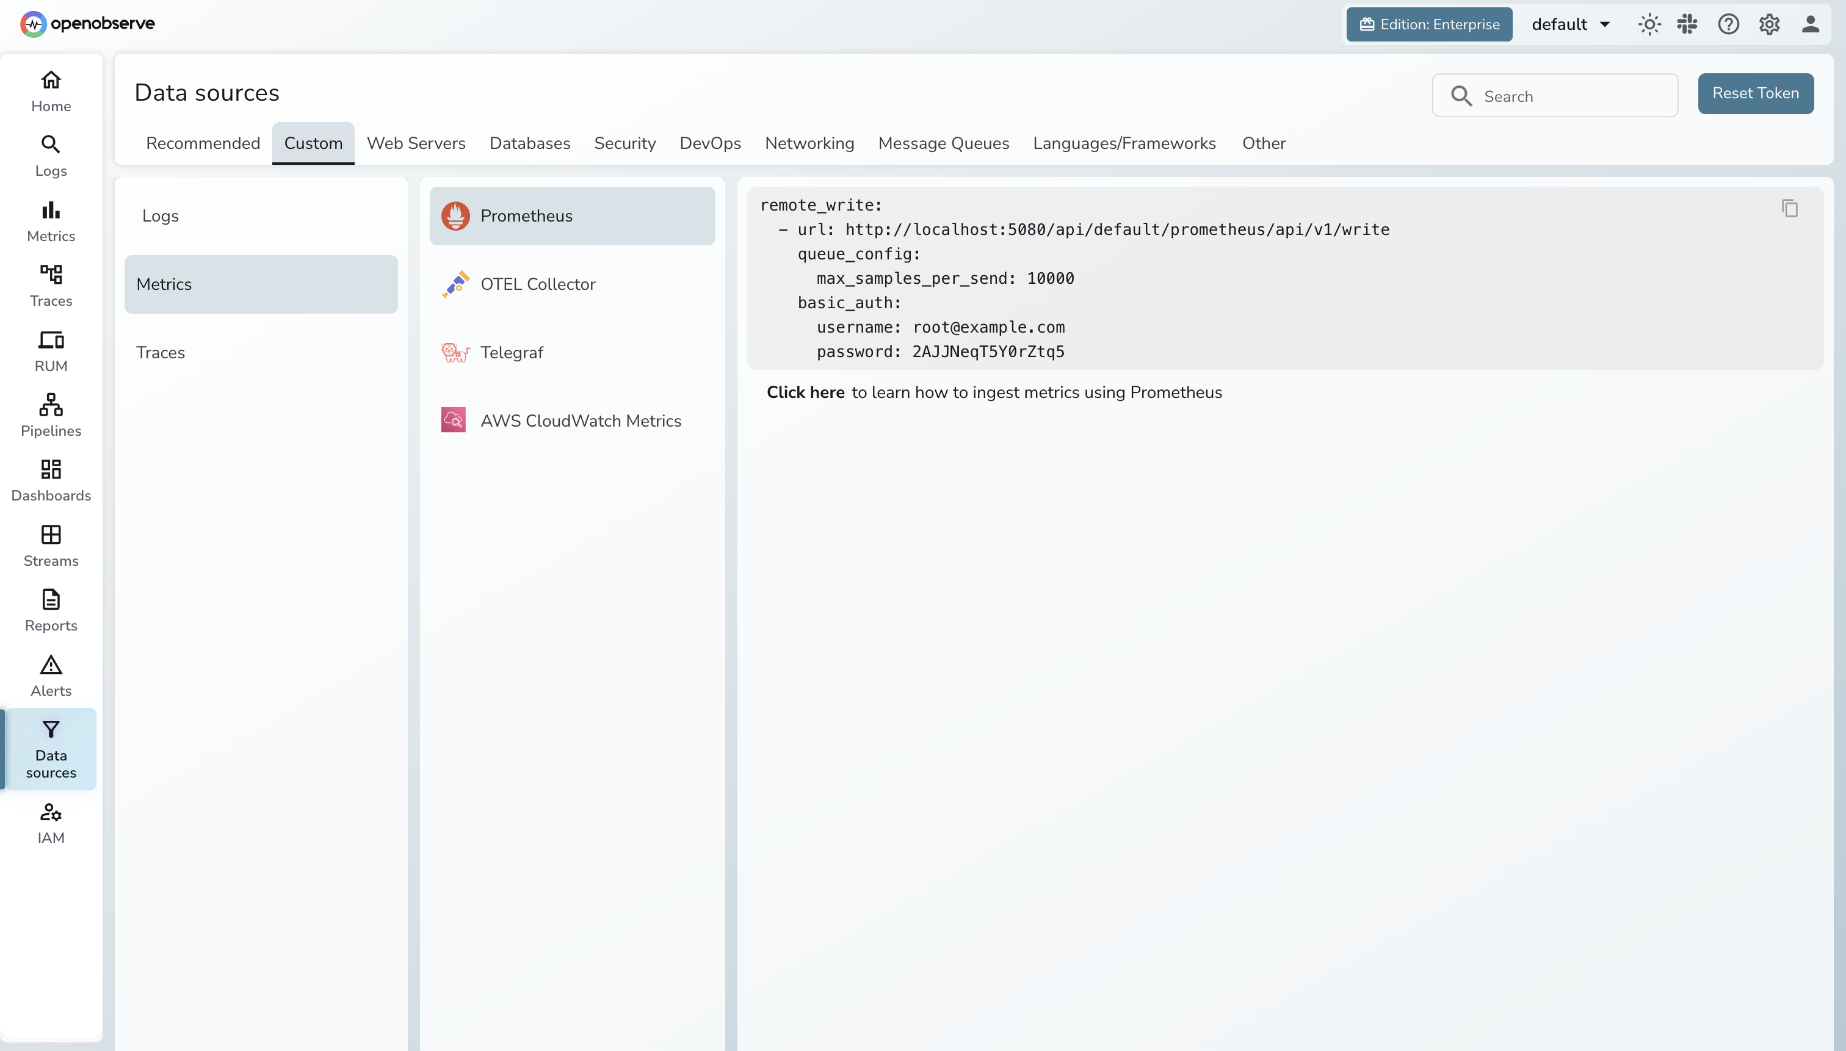Click the Edition: Enterprise badge
This screenshot has height=1051, width=1846.
1428,24
